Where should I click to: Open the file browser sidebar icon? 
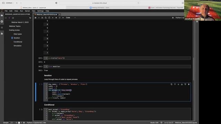pyautogui.click(x=2, y=15)
